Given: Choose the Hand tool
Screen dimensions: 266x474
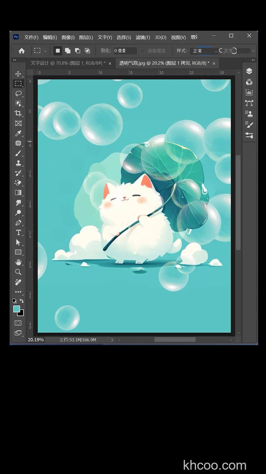Looking at the screenshot, I should coord(18,262).
